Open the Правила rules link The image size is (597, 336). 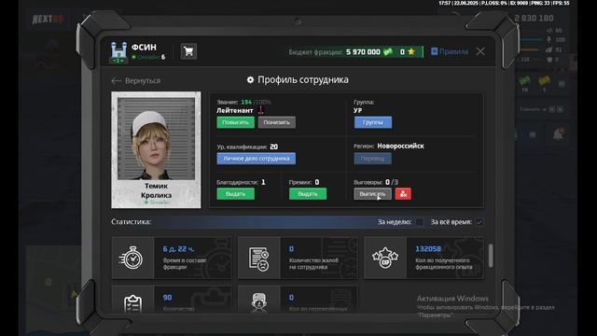coord(450,51)
